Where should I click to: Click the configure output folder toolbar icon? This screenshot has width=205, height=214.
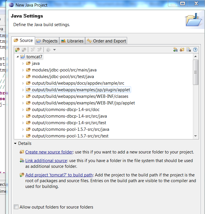[x=189, y=50]
